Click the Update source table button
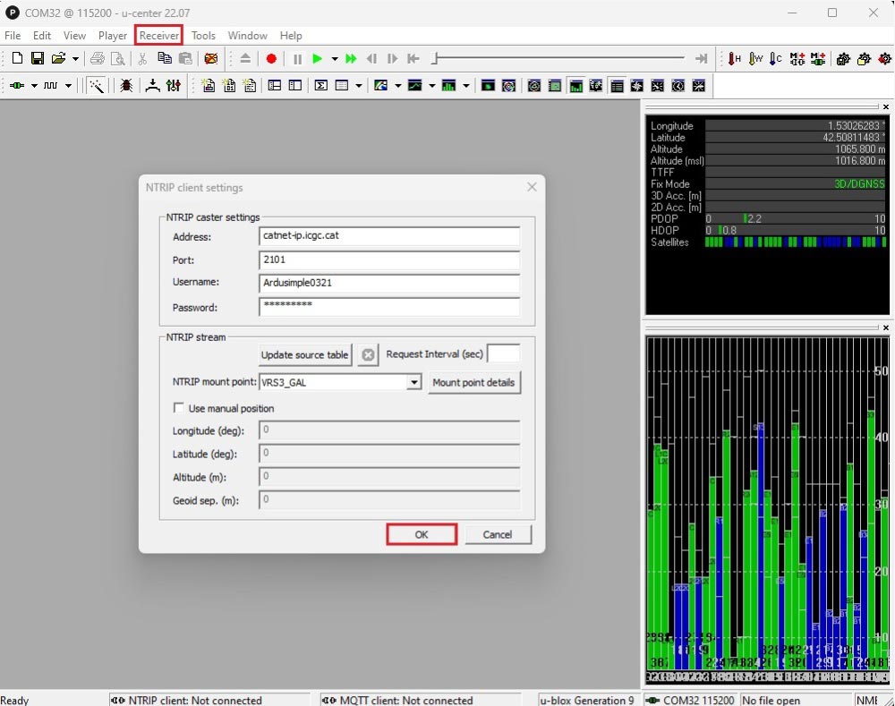Viewport: 895px width, 706px height. (304, 354)
